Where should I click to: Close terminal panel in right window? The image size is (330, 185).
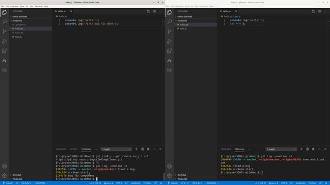point(325,149)
